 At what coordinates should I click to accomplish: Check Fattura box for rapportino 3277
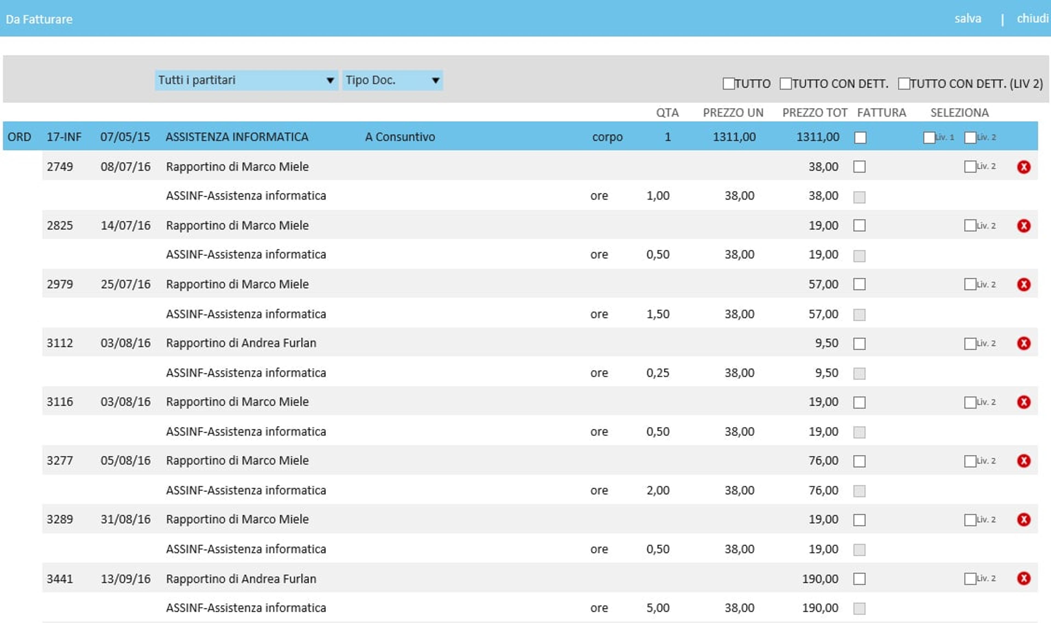[x=860, y=462]
